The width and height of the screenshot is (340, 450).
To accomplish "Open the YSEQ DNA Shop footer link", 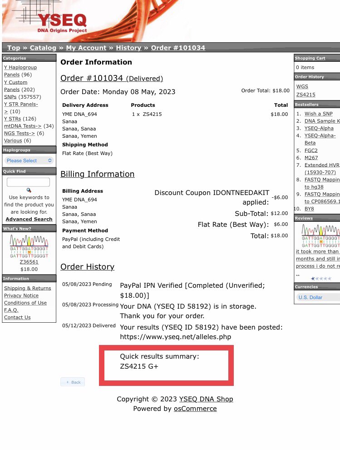I will (x=206, y=399).
